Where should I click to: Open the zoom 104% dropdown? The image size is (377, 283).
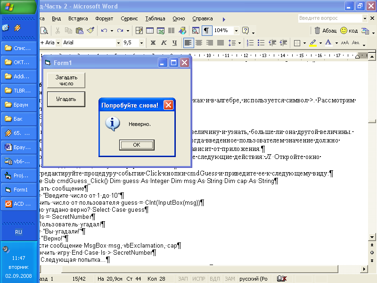[236, 31]
